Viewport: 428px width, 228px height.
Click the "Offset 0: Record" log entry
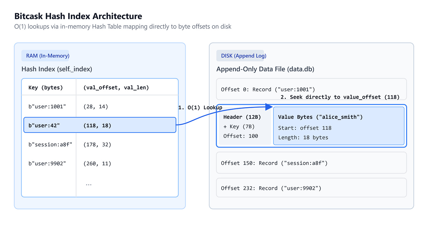[x=311, y=89]
